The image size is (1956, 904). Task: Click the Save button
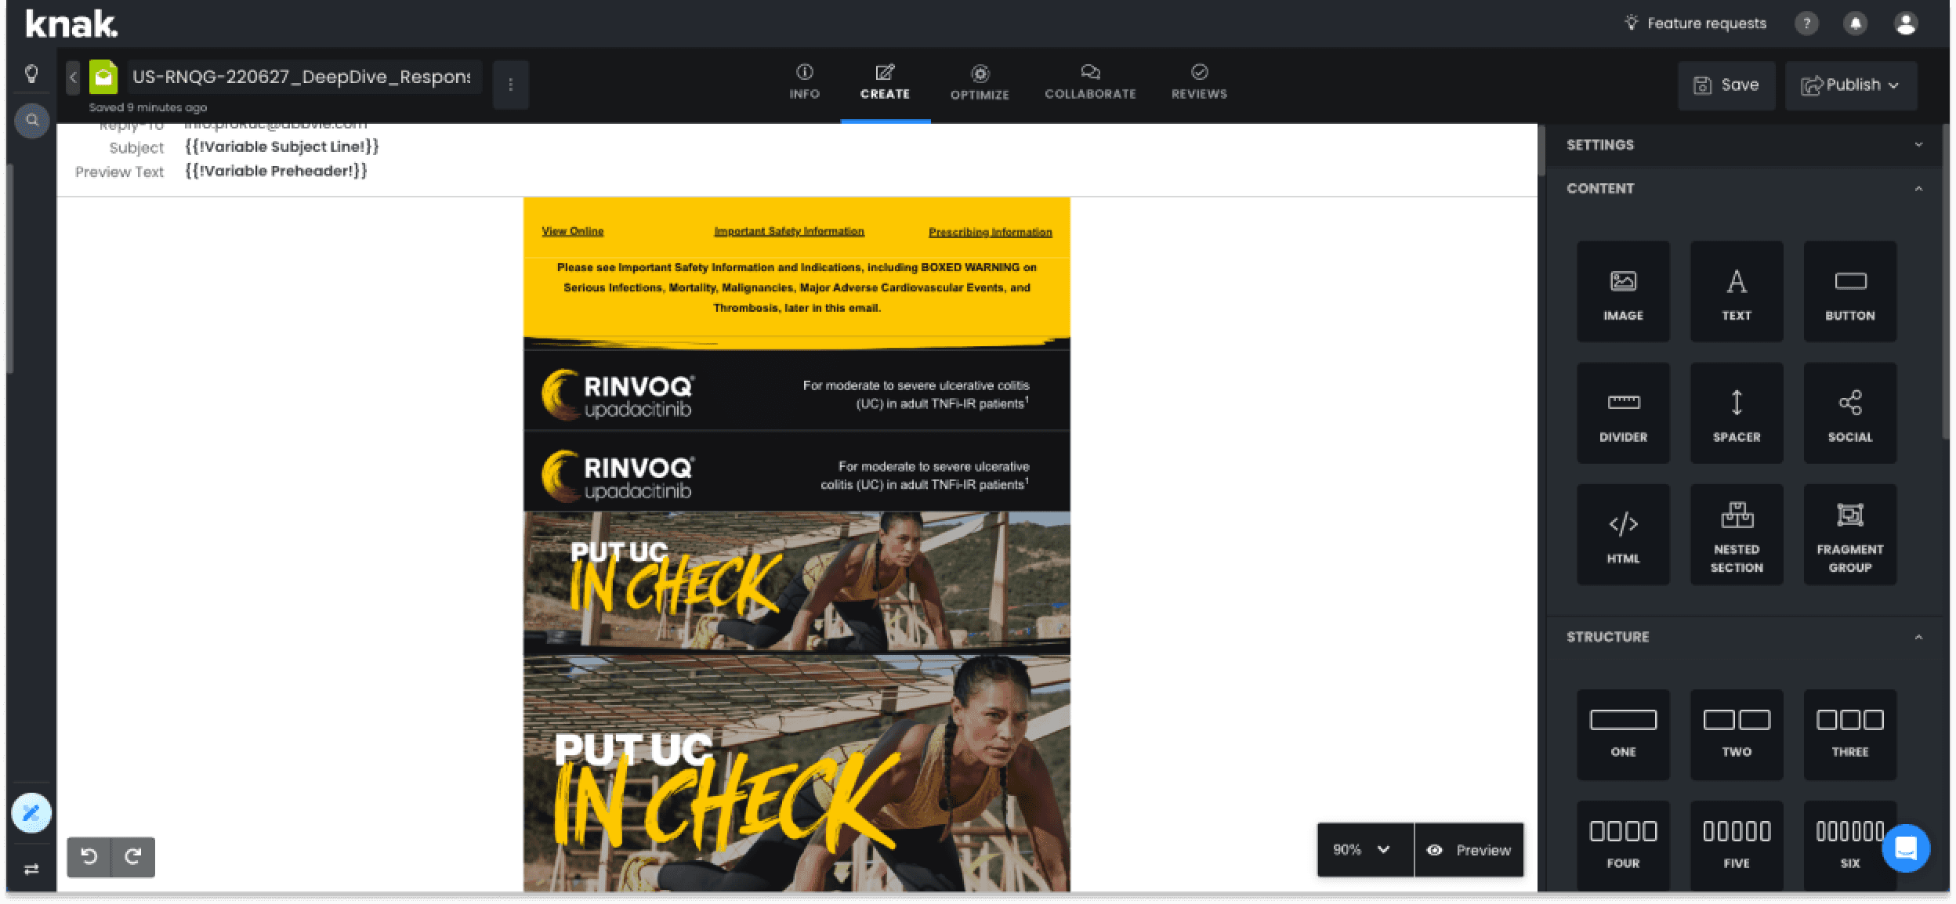[1726, 85]
